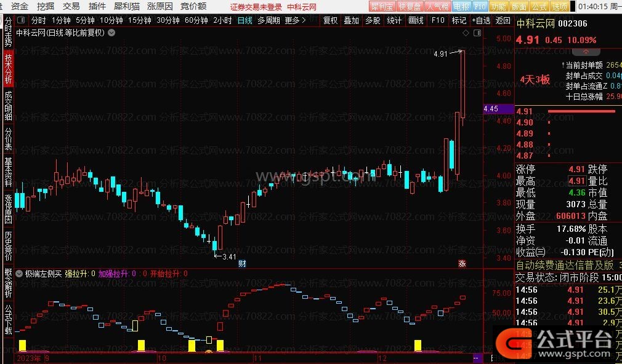Viewport: 622px width, 364px height.
Task: Open the 选项 options button
Action: tap(560, 7)
